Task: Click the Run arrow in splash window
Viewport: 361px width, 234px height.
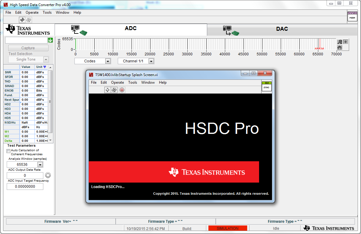Action: point(107,90)
